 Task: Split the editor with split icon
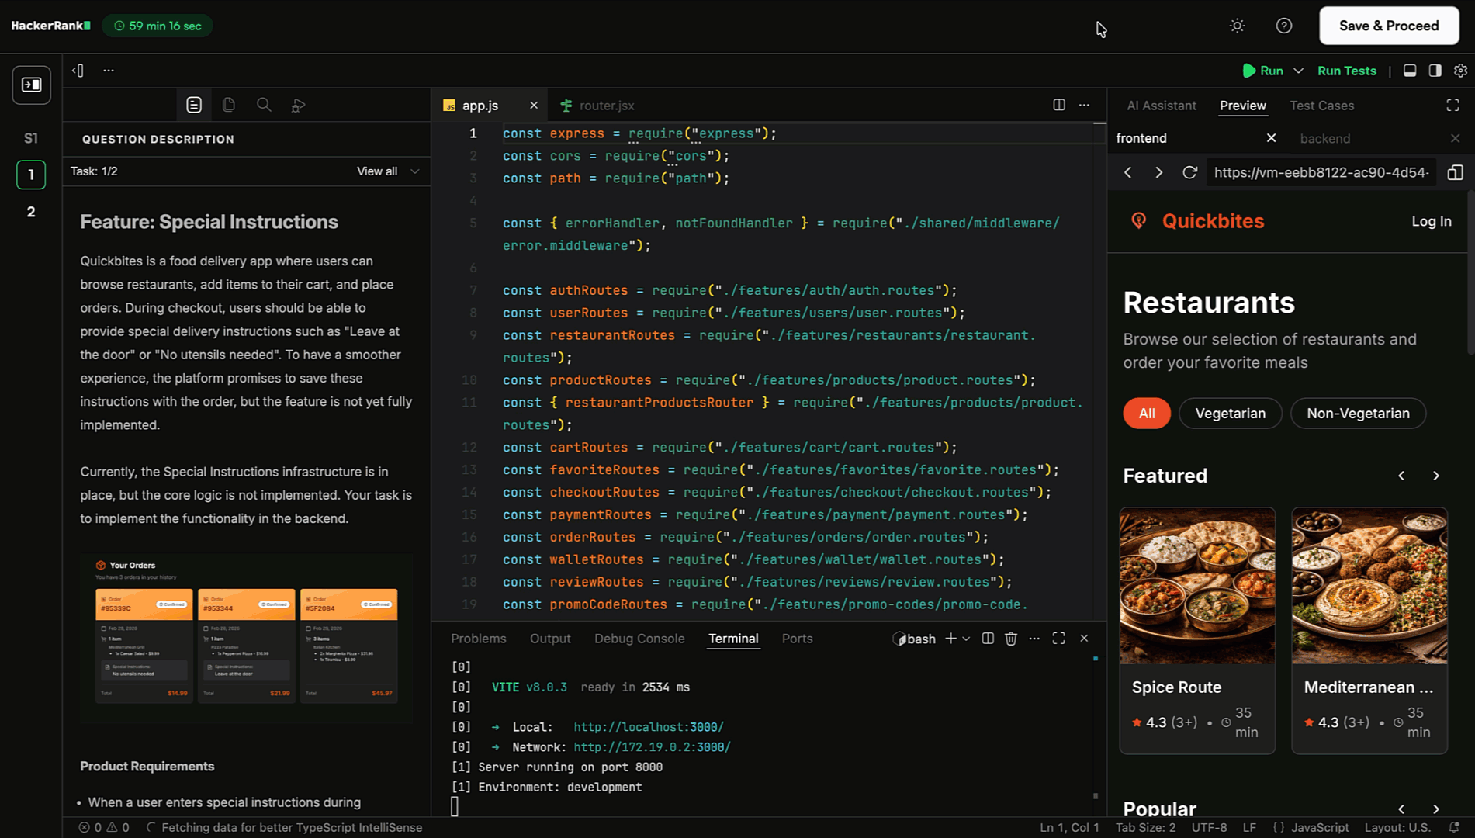(x=1058, y=105)
